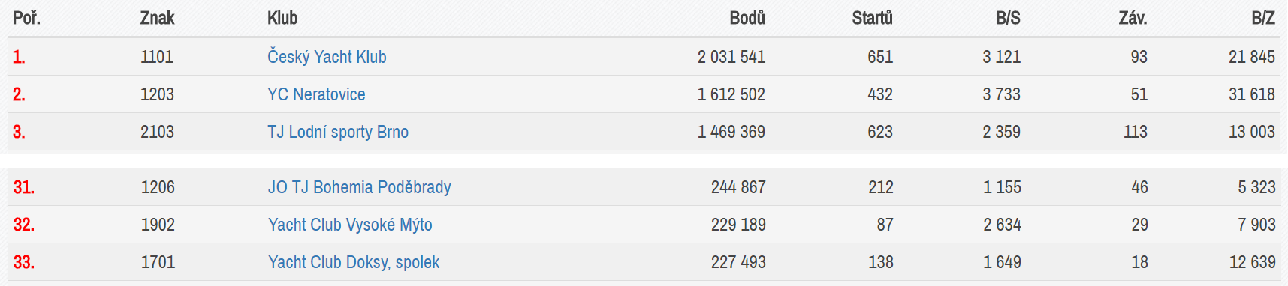Open the YC Neratovice club link
The height and width of the screenshot is (286, 1288).
[x=316, y=94]
